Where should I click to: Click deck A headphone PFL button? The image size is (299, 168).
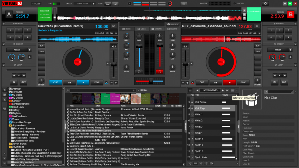[x=139, y=72]
